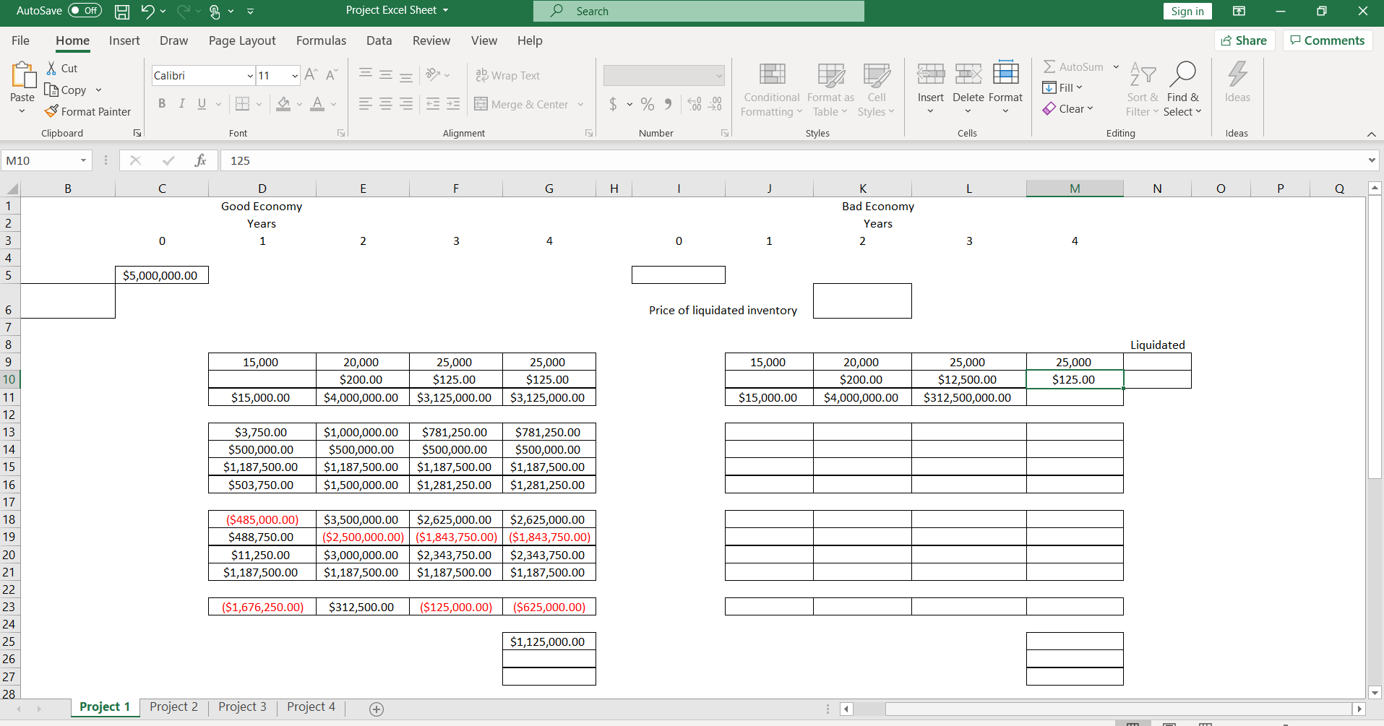Image resolution: width=1384 pixels, height=726 pixels.
Task: Click the Orientation text angle icon
Action: (x=433, y=75)
